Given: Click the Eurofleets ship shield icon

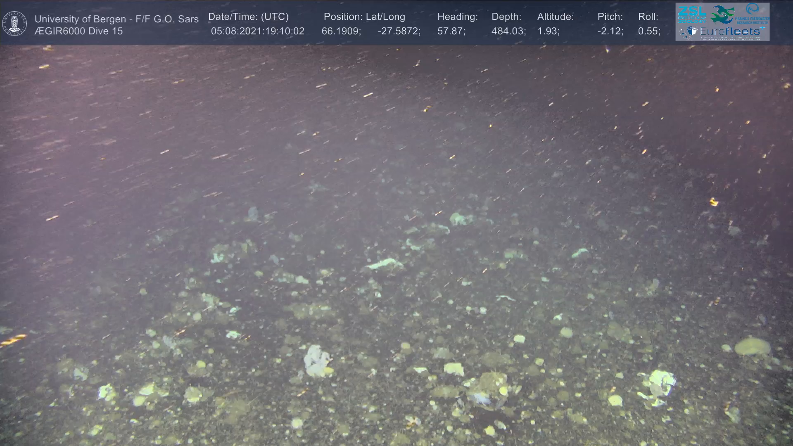Looking at the screenshot, I should [x=693, y=31].
